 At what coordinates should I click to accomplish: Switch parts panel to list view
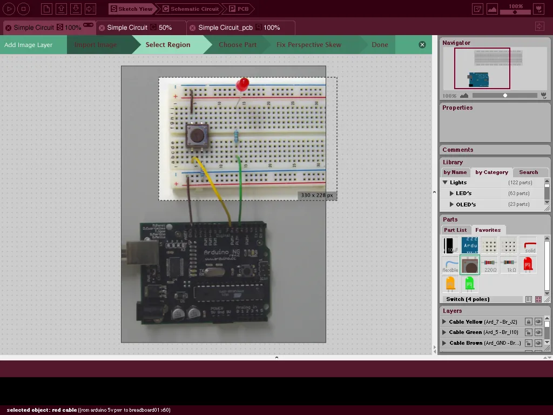tap(528, 299)
